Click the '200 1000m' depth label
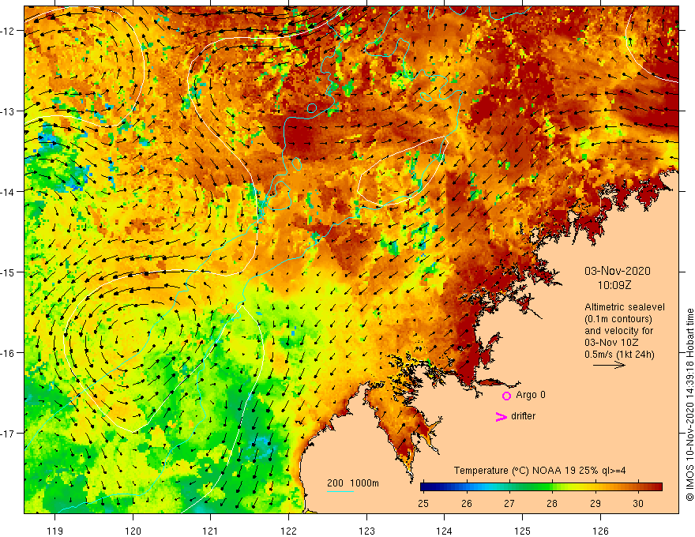The image size is (695, 537). click(353, 483)
